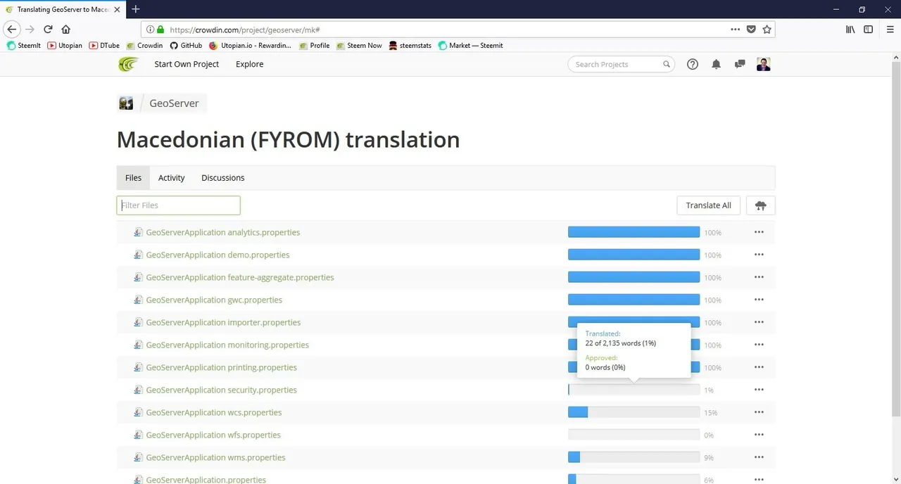901x484 pixels.
Task: Open options menu for monitoring.properties row
Action: [759, 345]
